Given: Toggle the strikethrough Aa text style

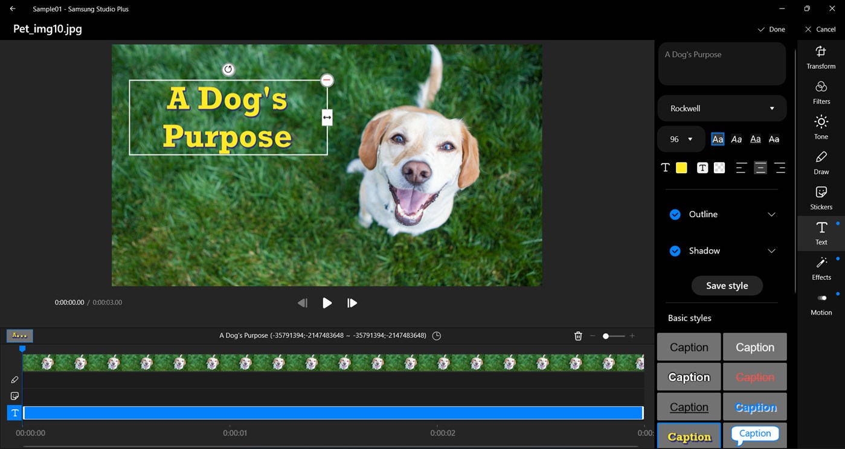Looking at the screenshot, I should [774, 139].
